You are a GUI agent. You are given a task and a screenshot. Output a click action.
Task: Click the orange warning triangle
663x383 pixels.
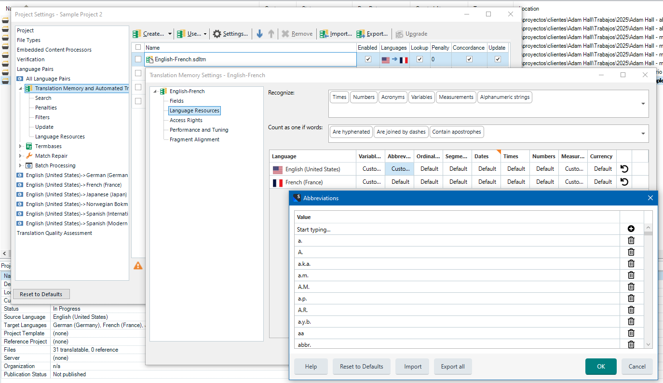[x=138, y=265]
